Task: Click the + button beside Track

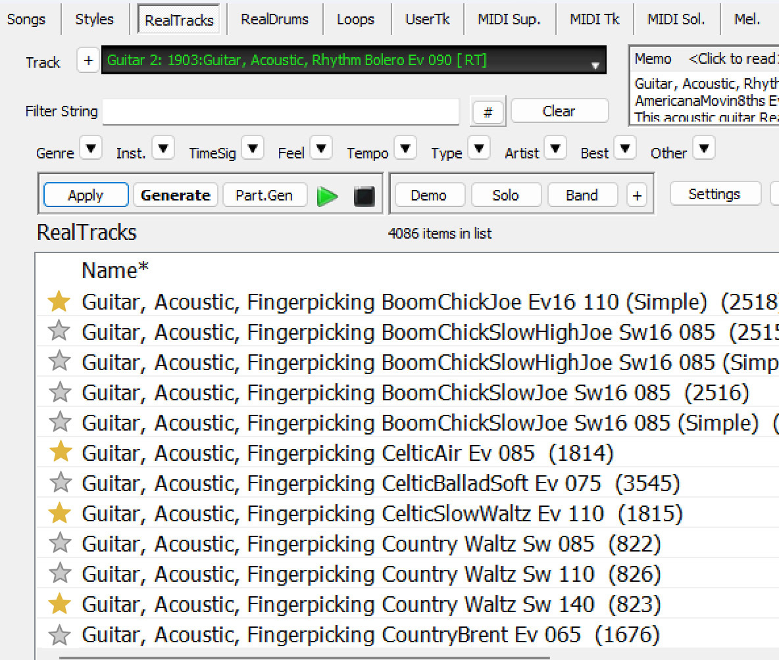Action: (88, 61)
